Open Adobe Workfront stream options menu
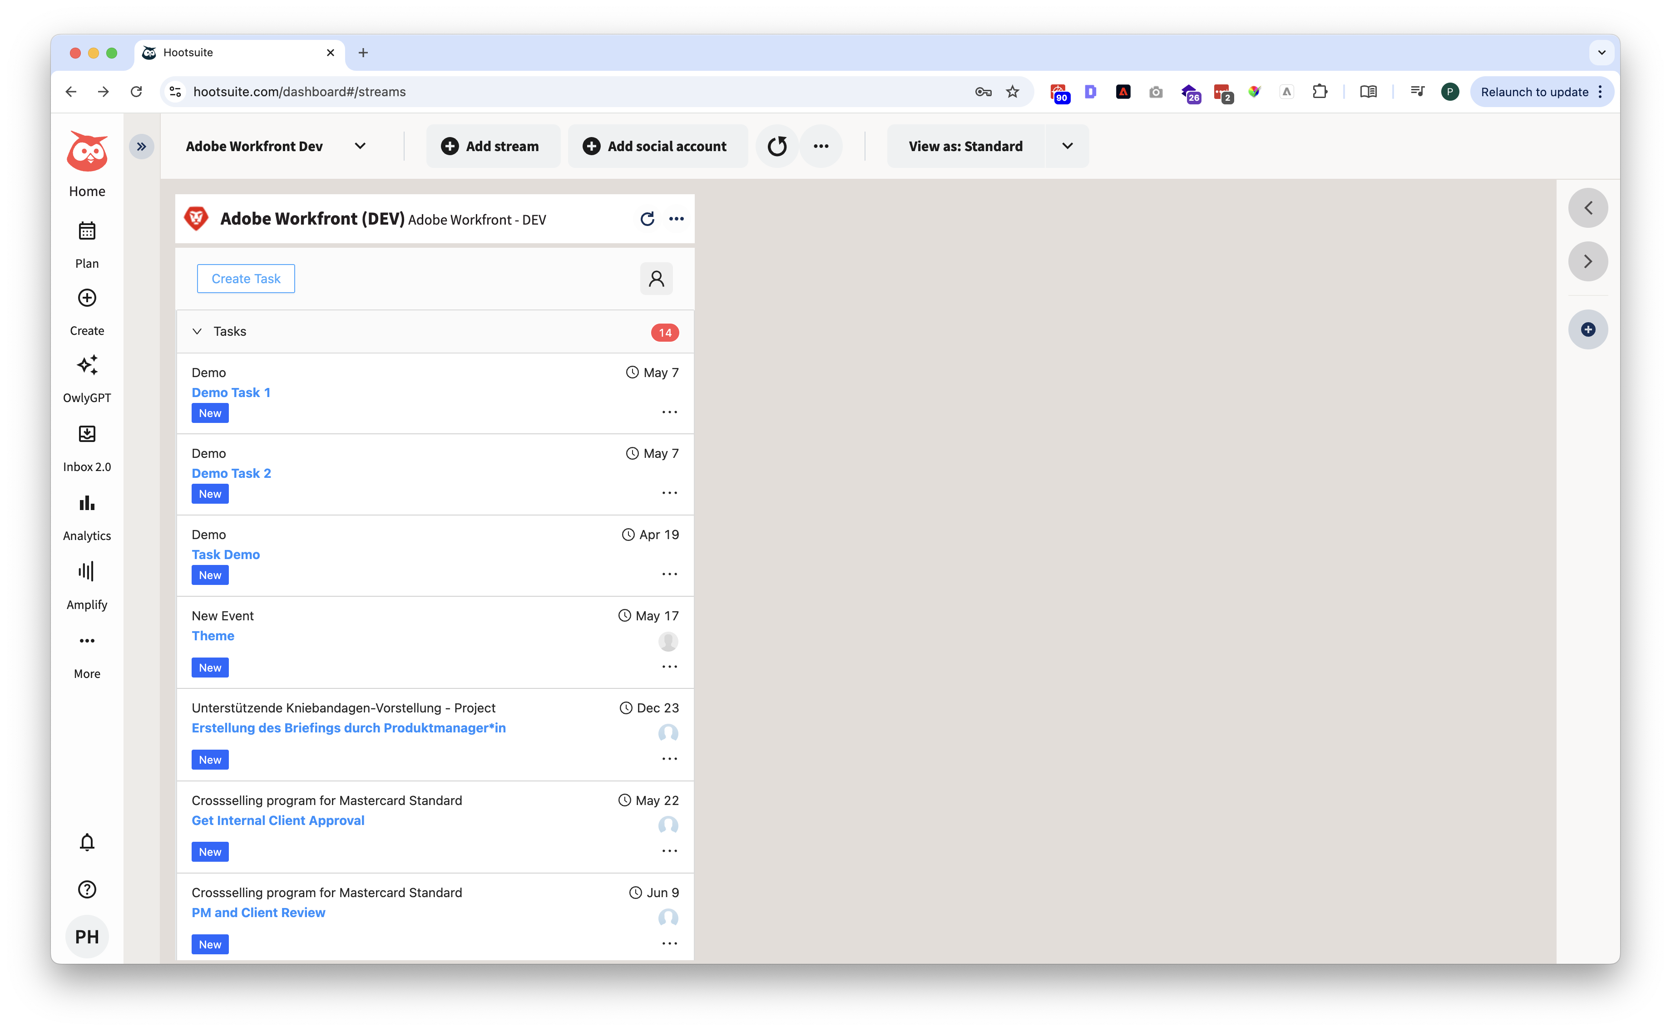Screen dimensions: 1671x1031 click(x=676, y=219)
